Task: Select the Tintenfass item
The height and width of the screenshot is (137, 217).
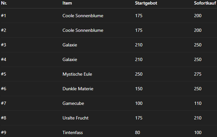Action: click(73, 132)
